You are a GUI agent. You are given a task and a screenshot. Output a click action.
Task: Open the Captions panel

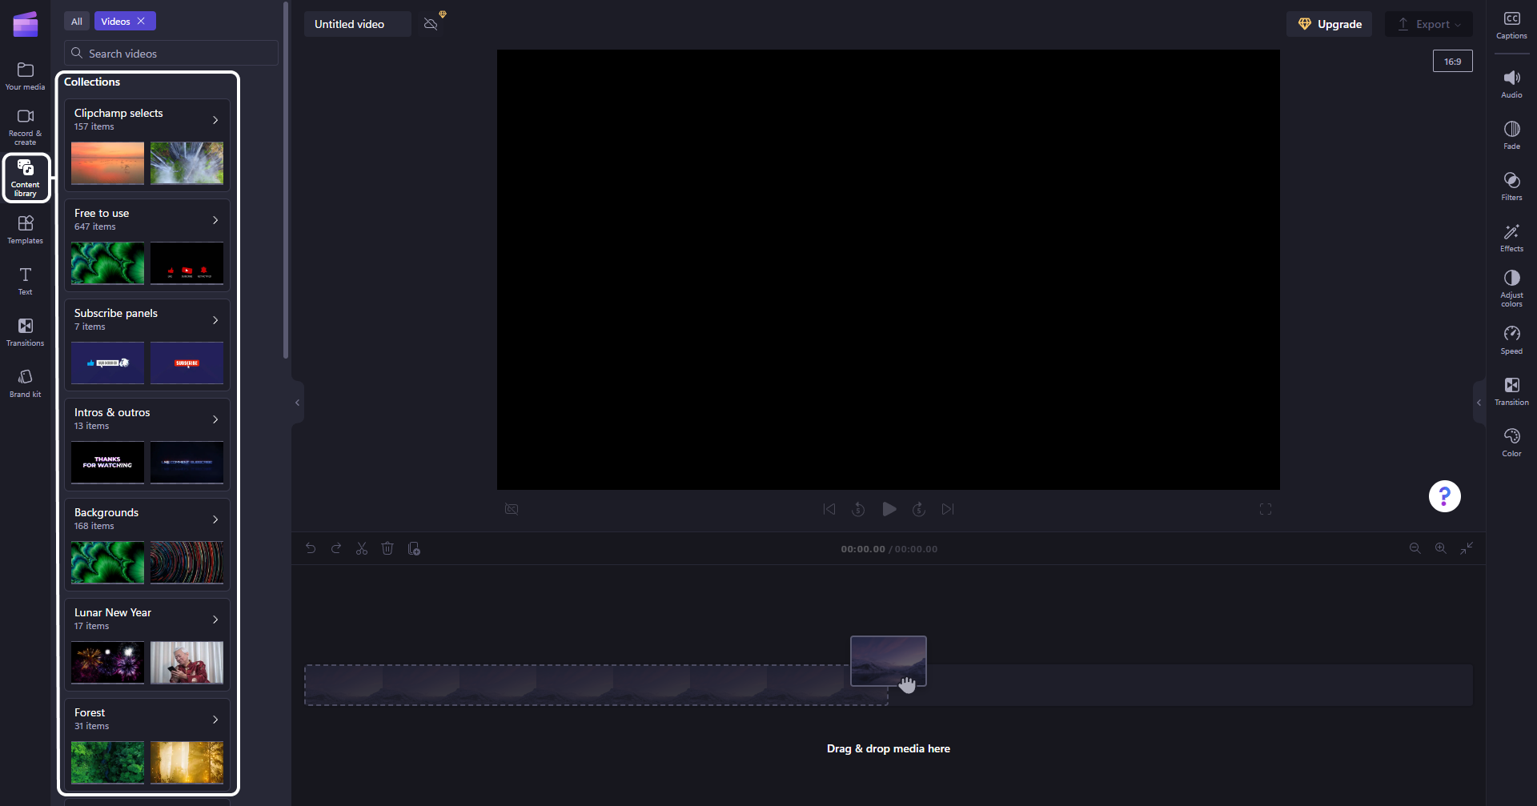tap(1511, 25)
